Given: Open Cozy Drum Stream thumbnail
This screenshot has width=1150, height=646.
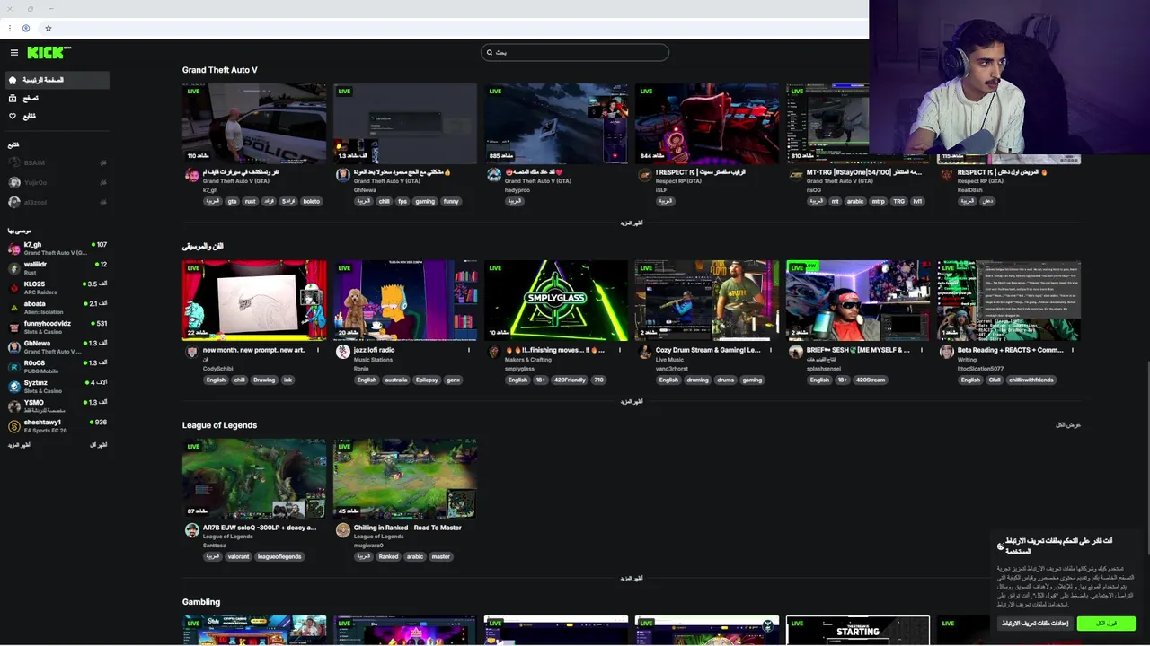Looking at the screenshot, I should coord(707,301).
